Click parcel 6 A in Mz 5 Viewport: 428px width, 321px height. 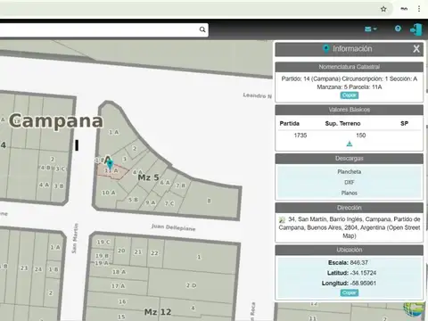coord(165,183)
